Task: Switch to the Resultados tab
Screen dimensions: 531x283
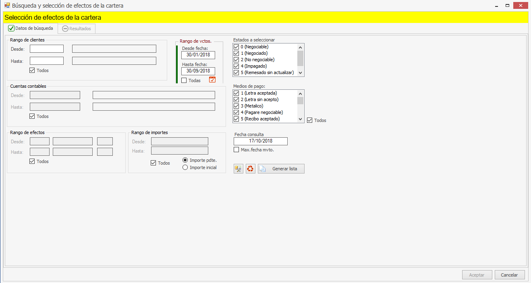Action: point(77,29)
